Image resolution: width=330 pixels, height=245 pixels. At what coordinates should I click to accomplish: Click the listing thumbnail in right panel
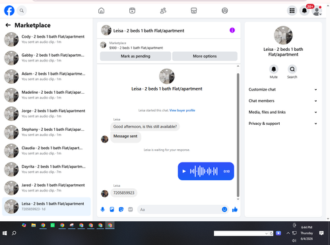point(283,35)
